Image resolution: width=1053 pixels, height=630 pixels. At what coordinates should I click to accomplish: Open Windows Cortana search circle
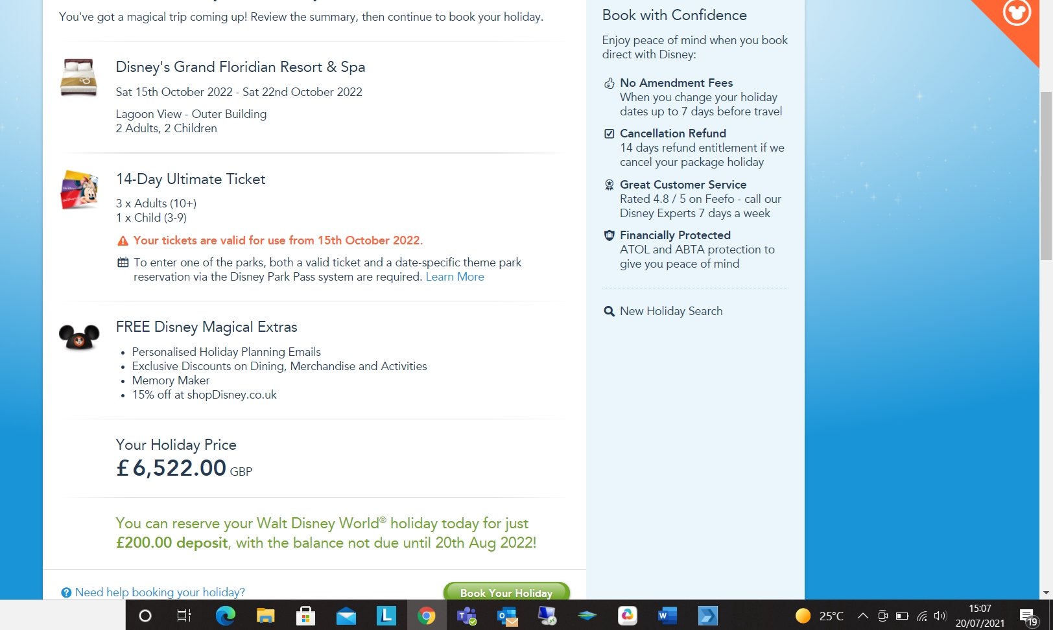pyautogui.click(x=145, y=616)
